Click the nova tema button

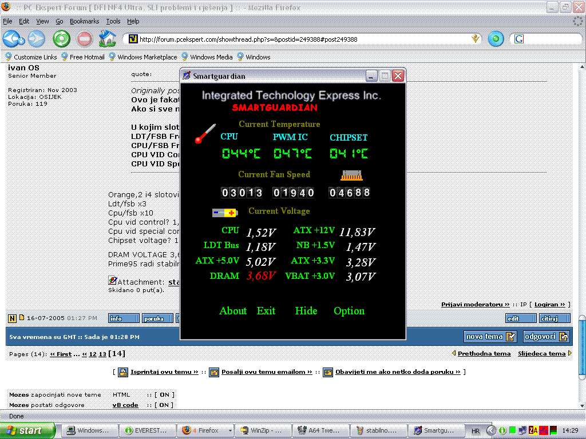pyautogui.click(x=491, y=337)
